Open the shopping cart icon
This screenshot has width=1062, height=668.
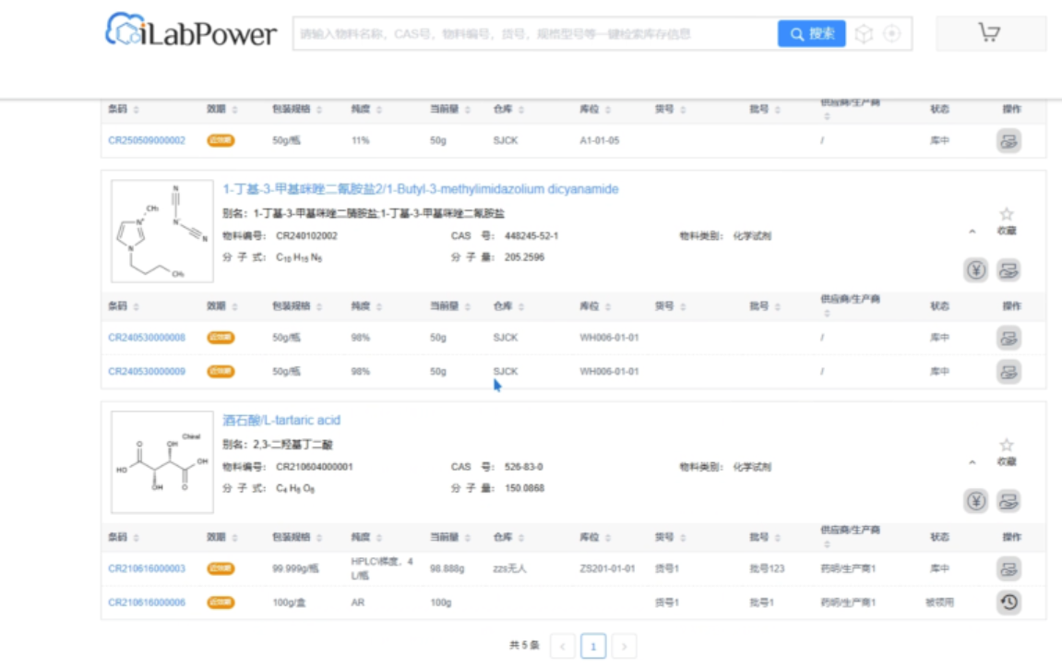coord(989,32)
